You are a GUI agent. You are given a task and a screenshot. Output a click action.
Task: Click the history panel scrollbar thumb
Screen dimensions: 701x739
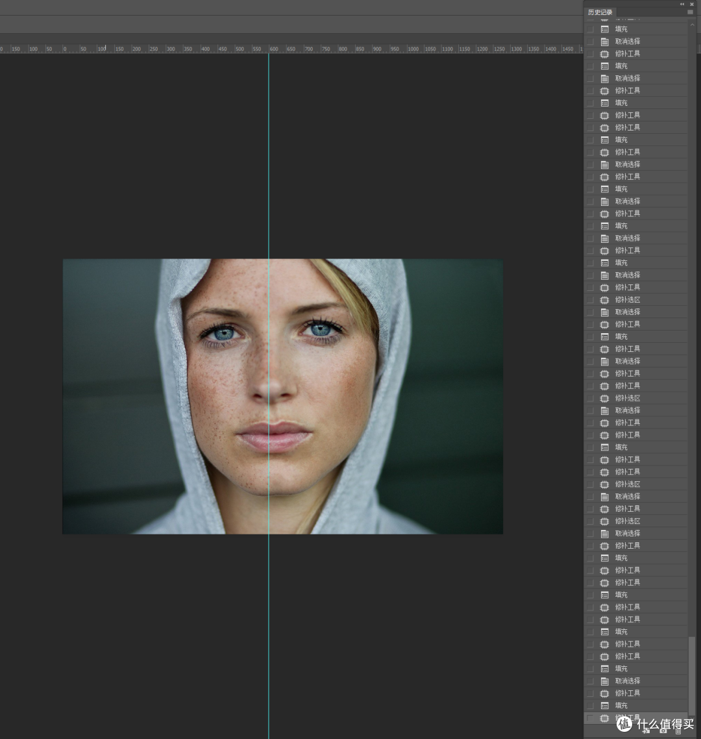click(692, 676)
